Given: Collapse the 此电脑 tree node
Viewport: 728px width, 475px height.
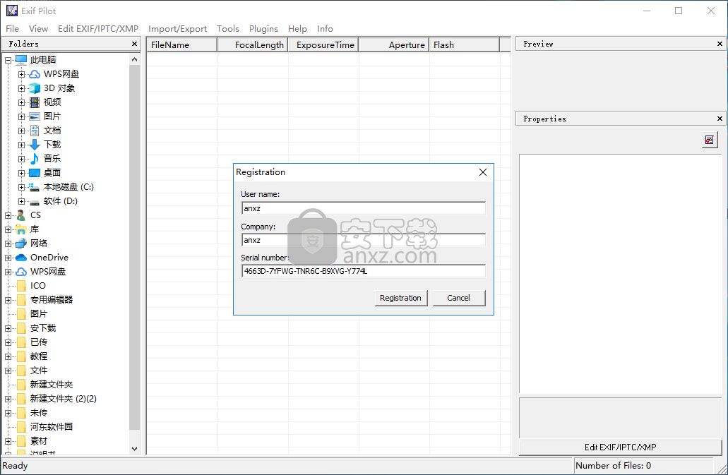Looking at the screenshot, I should 8,60.
